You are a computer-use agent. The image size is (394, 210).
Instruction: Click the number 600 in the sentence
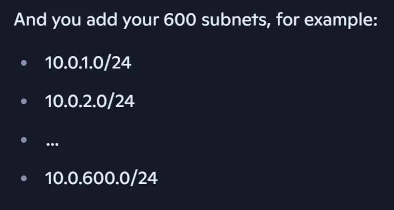pyautogui.click(x=179, y=20)
